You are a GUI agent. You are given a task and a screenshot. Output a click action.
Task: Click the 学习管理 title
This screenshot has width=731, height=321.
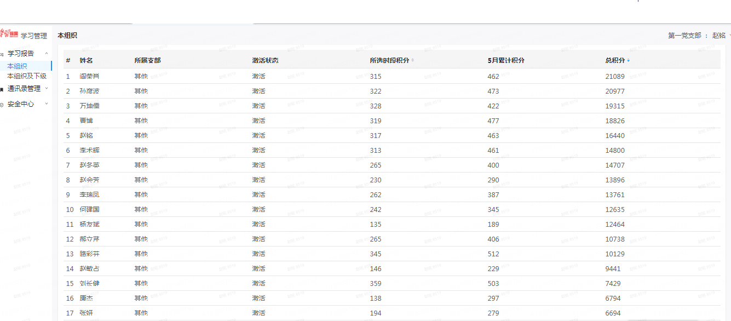(x=34, y=36)
